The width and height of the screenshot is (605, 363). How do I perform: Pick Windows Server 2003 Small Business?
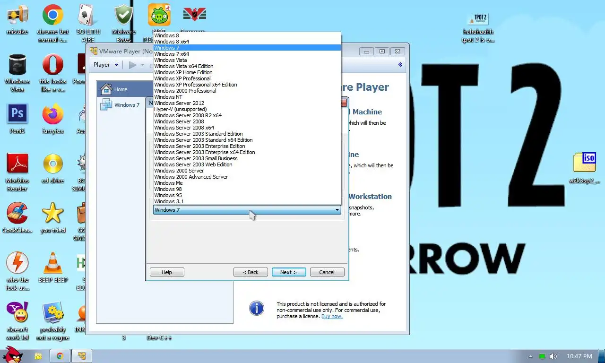[x=247, y=158]
